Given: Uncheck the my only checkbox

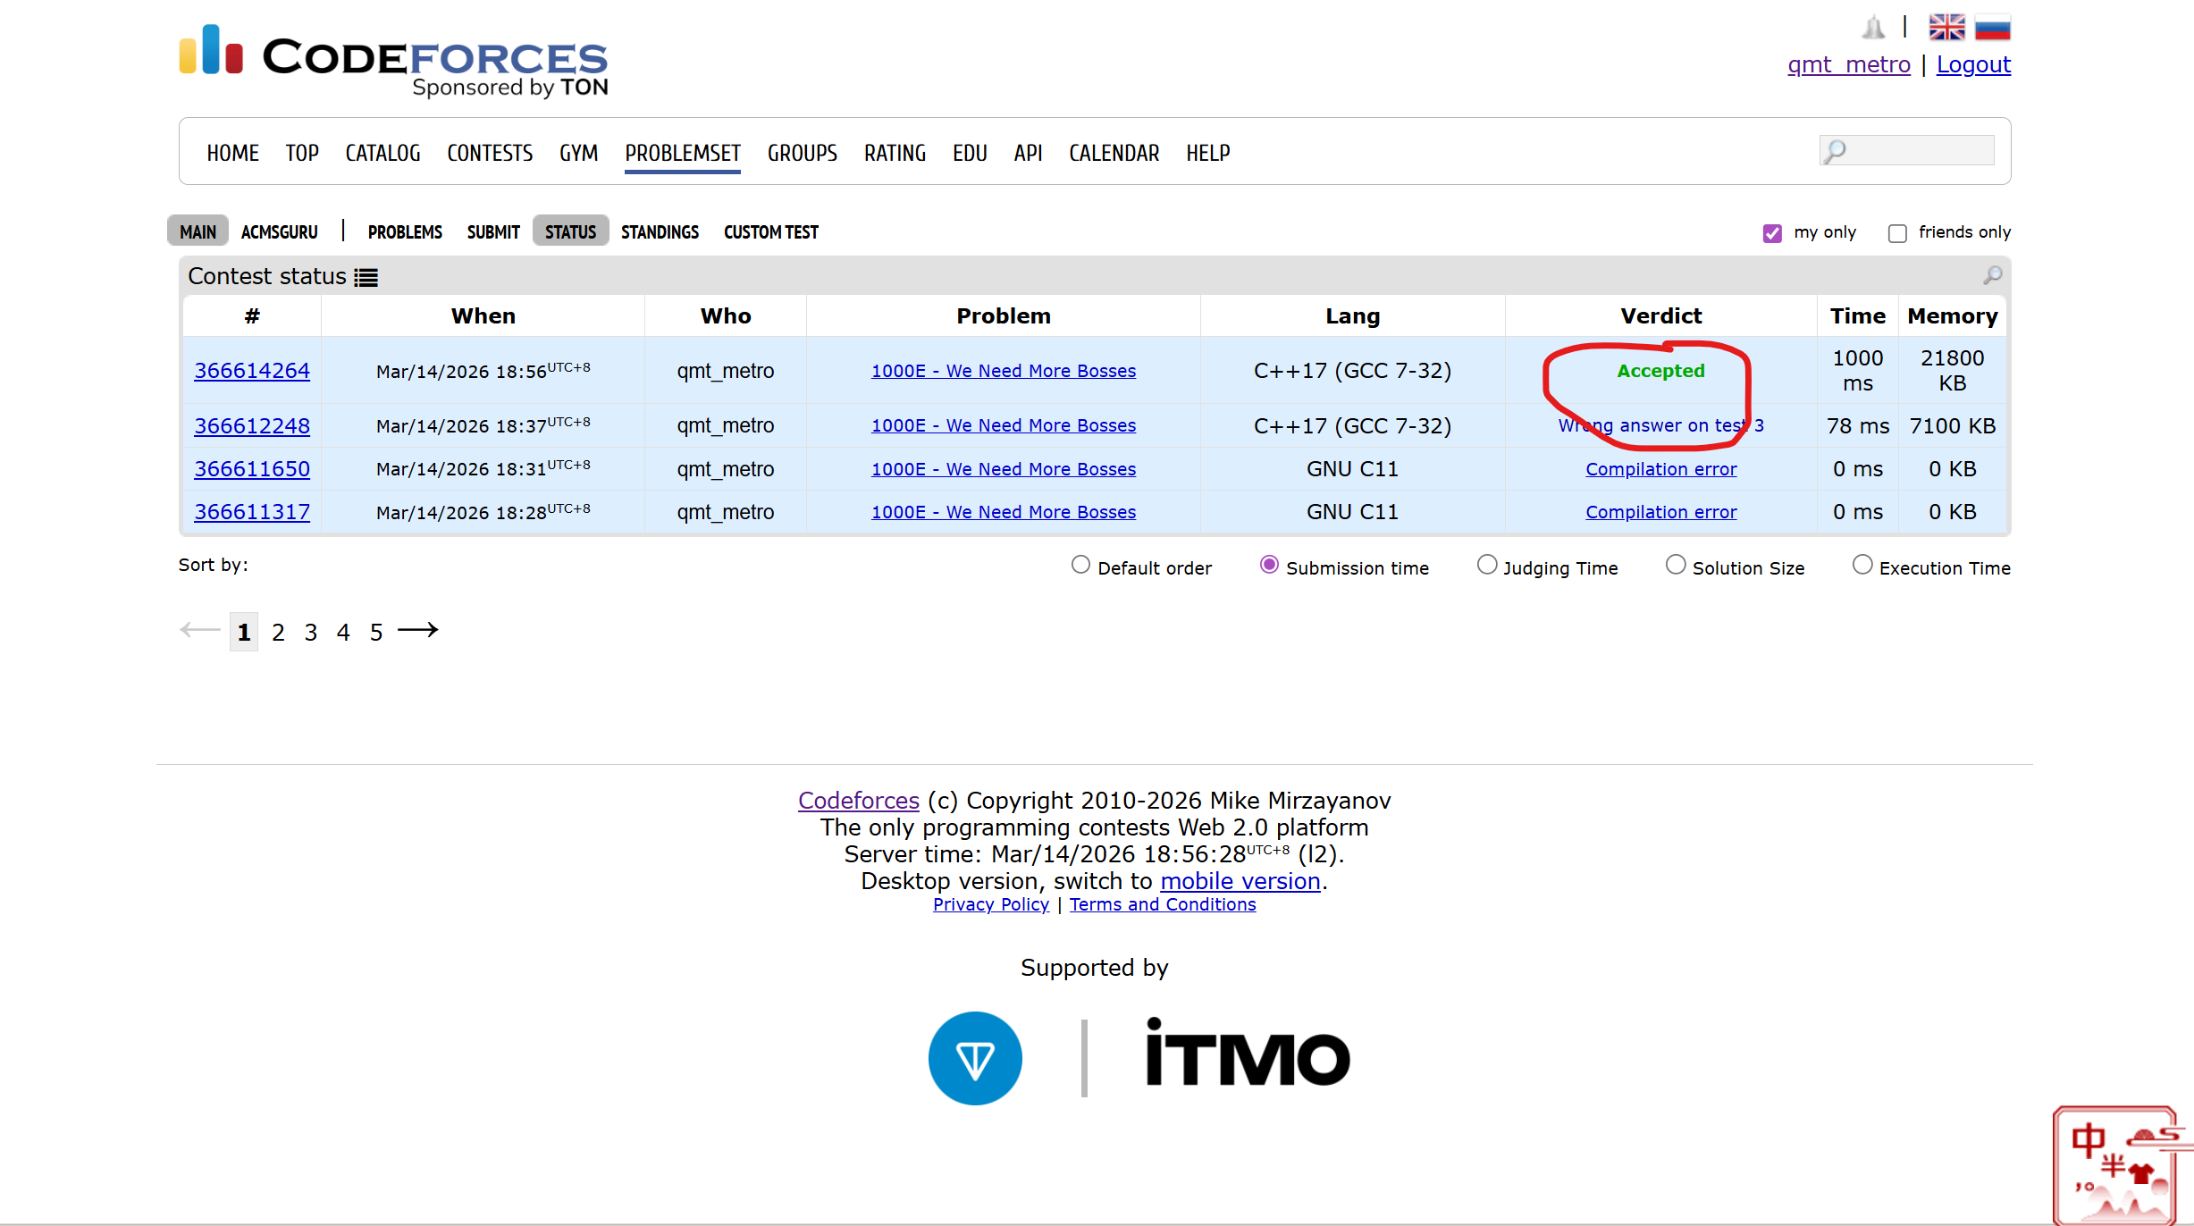Looking at the screenshot, I should [1772, 233].
